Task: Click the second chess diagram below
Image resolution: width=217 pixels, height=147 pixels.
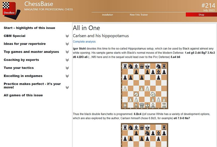Action: (144, 135)
